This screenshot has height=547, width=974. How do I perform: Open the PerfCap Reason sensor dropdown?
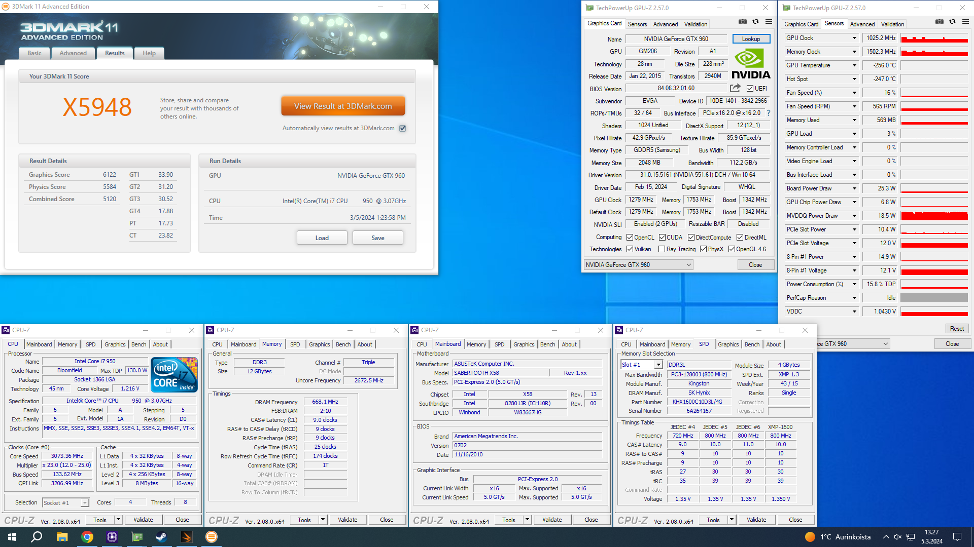[854, 298]
